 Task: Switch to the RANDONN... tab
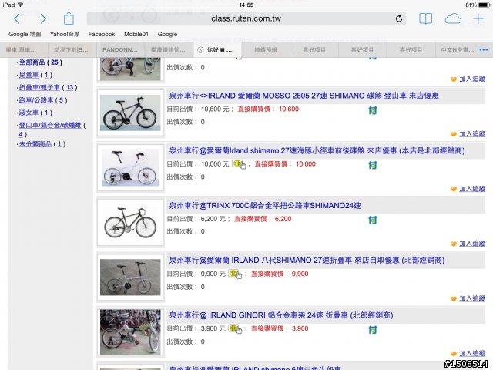(x=121, y=49)
